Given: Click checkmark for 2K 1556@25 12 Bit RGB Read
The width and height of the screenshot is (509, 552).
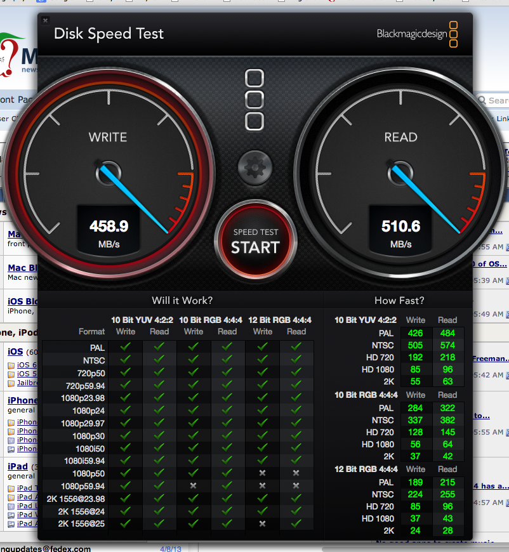Looking at the screenshot, I should 296,523.
